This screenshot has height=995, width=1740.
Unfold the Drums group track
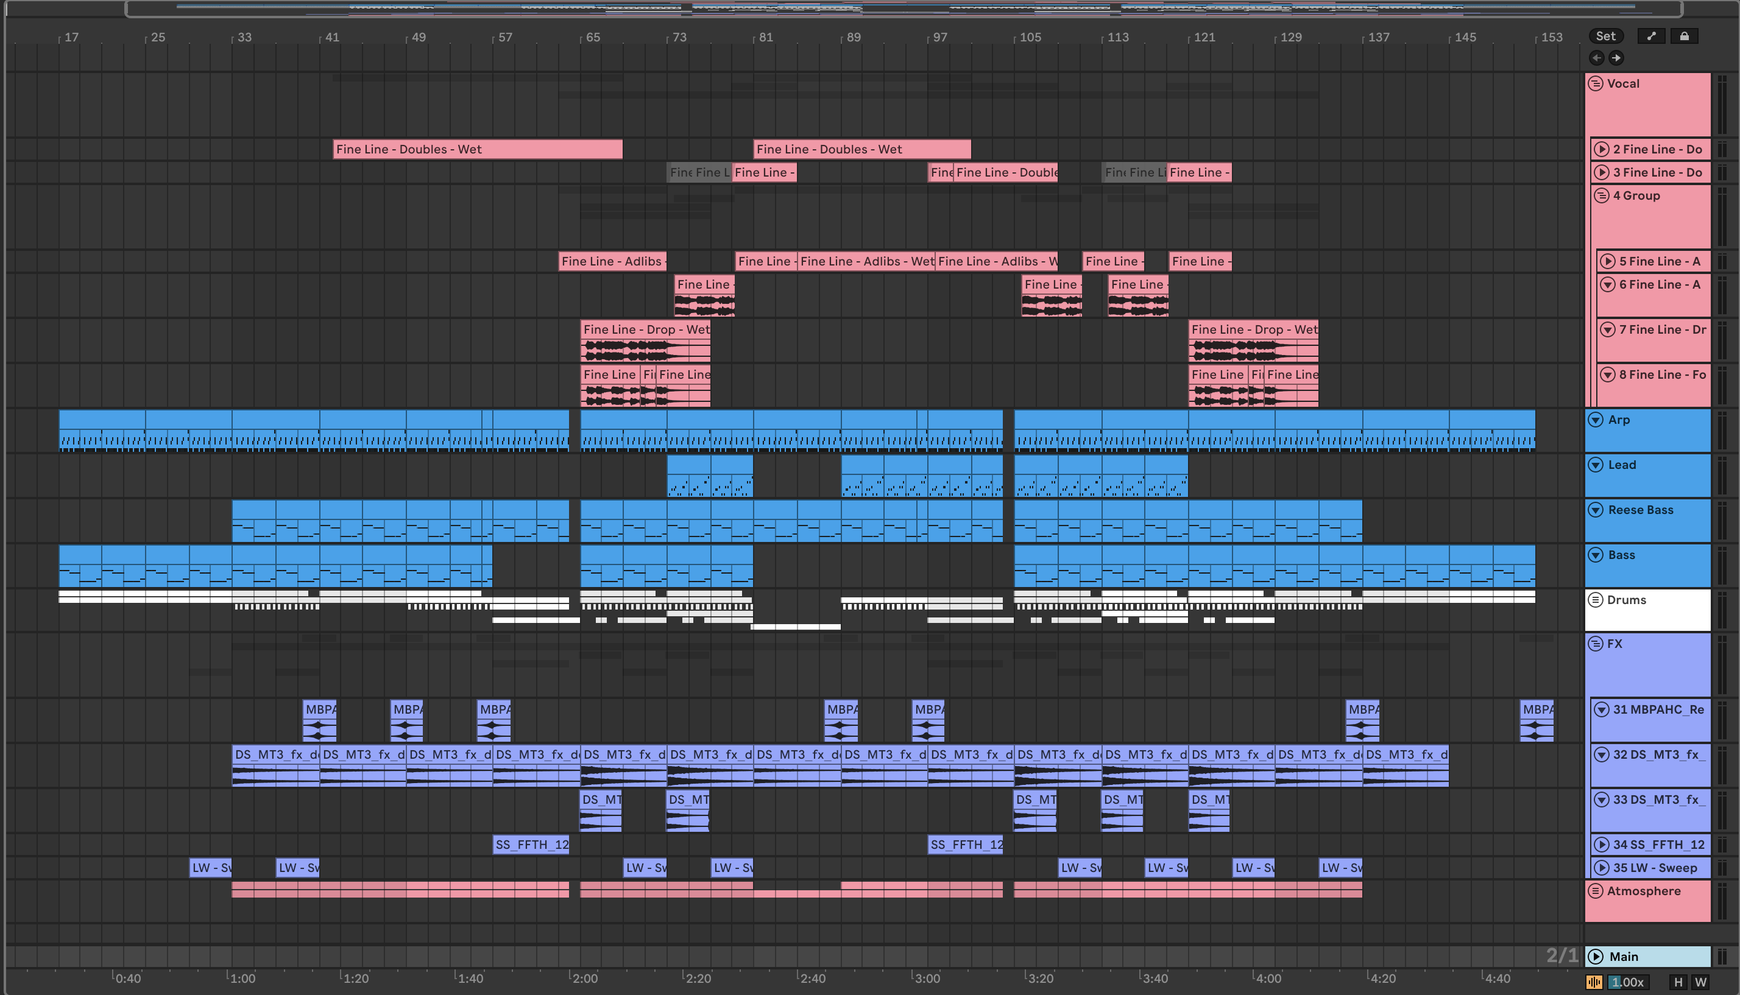tap(1595, 600)
